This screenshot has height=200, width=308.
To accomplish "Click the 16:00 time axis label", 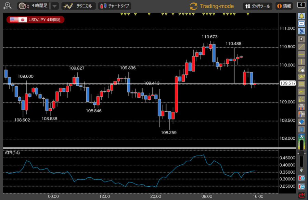I will 258,196.
